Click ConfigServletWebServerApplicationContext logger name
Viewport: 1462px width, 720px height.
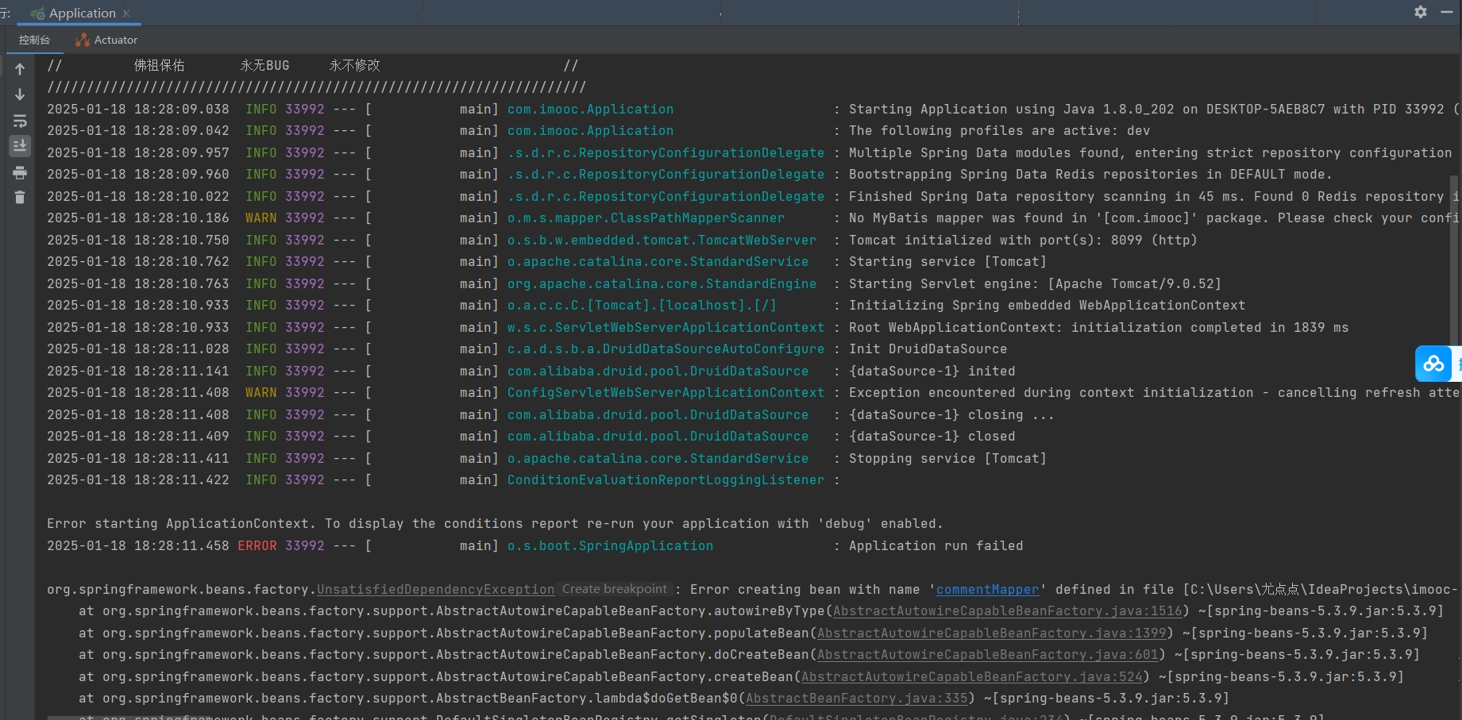665,393
